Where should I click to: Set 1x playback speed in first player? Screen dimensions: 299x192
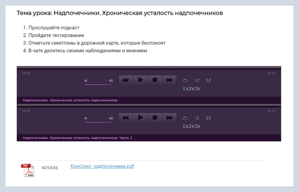tap(185, 88)
